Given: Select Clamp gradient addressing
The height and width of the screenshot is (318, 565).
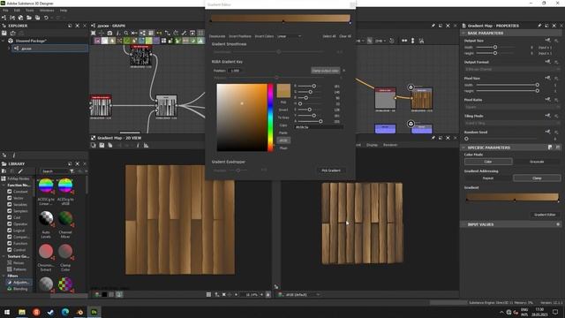Looking at the screenshot, I should point(537,178).
